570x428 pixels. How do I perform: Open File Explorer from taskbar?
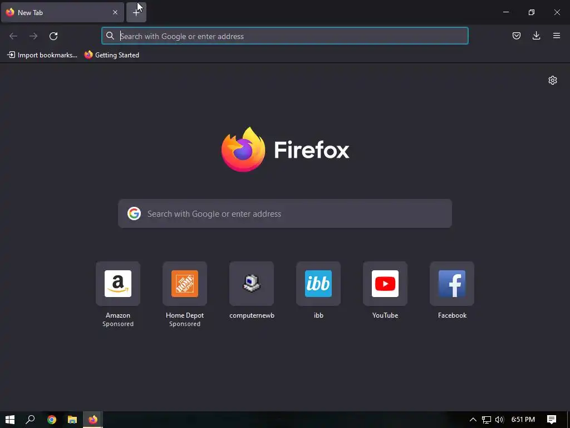[x=72, y=420]
